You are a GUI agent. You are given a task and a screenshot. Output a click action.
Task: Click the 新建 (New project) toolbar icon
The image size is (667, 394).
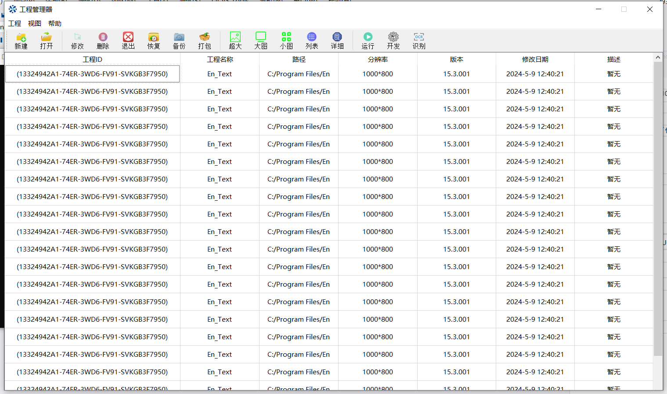(21, 40)
